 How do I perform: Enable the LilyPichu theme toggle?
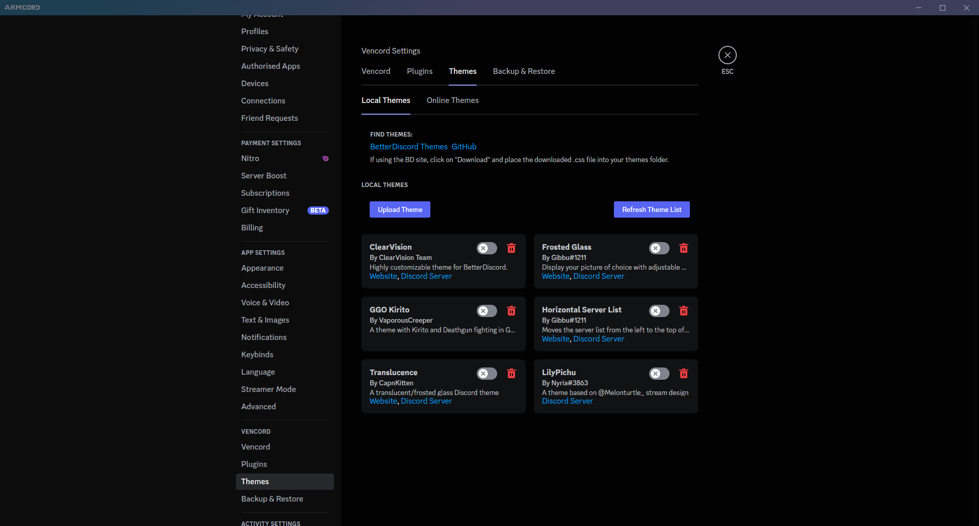coord(659,374)
